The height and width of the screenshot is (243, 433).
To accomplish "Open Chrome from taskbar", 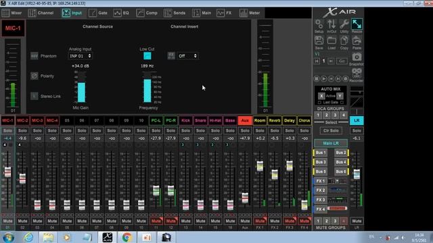I will click(x=127, y=237).
